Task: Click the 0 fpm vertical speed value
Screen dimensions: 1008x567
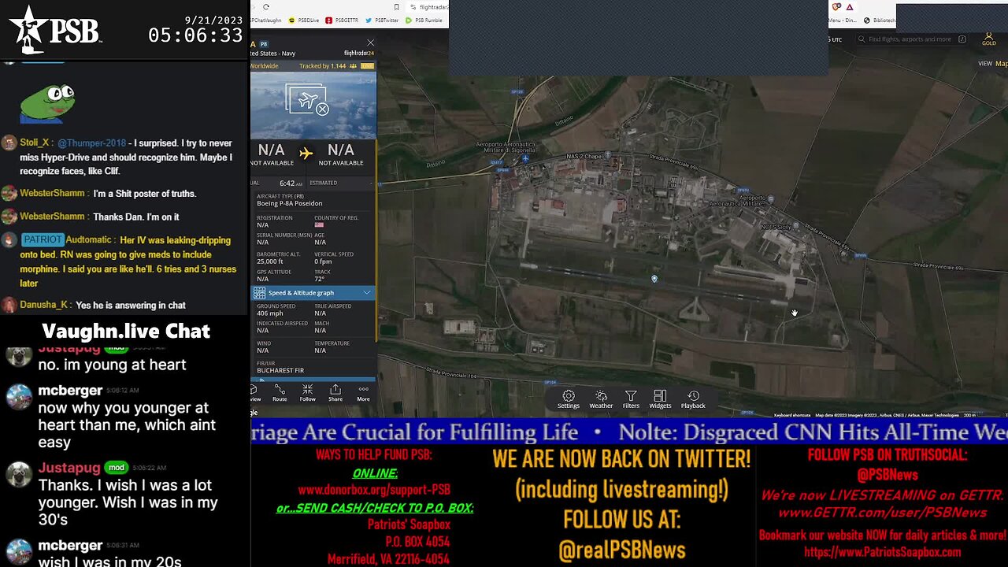Action: [323, 261]
